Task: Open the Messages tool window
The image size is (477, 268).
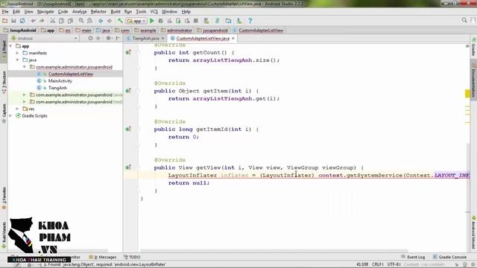Action: click(103, 257)
